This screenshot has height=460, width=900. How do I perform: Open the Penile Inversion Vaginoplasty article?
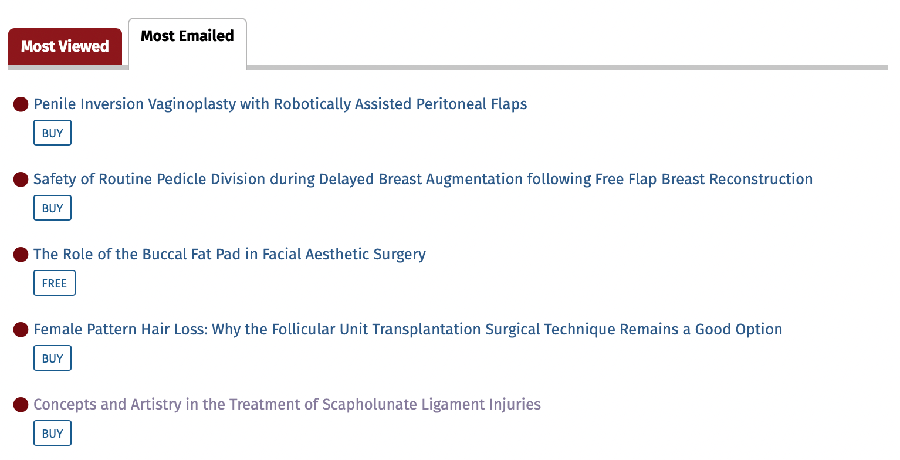point(280,104)
